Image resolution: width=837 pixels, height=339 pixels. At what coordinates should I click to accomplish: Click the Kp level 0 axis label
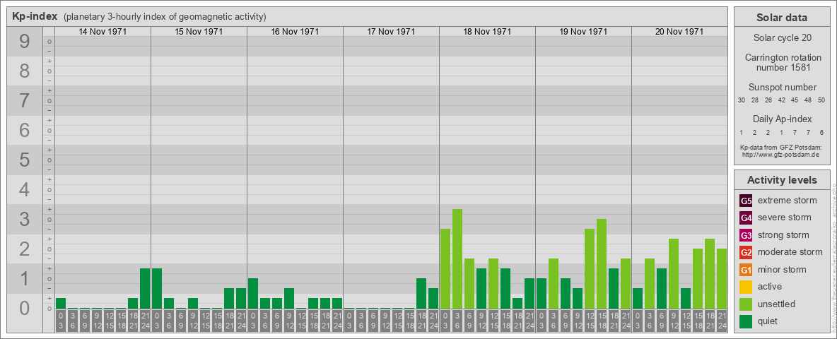pos(25,308)
